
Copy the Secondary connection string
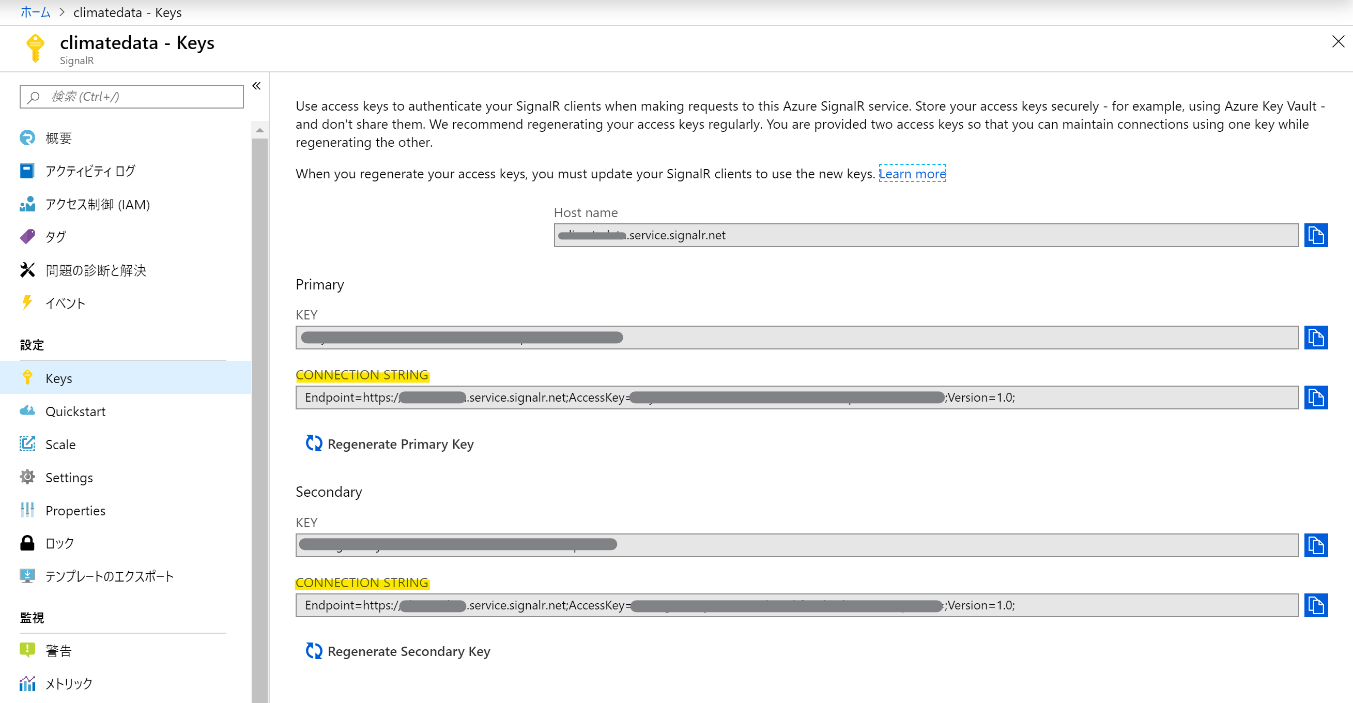tap(1315, 605)
